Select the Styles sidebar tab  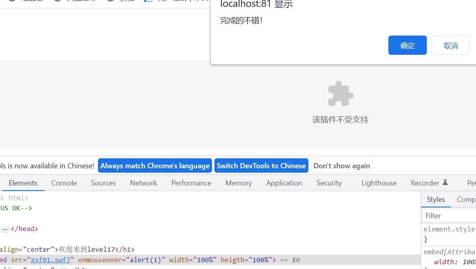(436, 199)
